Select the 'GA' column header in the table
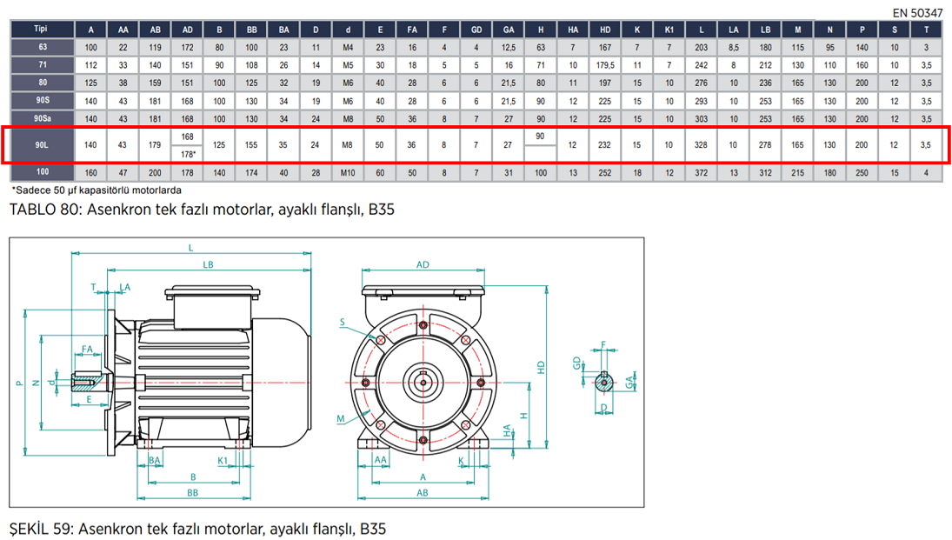952x540 pixels. pyautogui.click(x=509, y=29)
